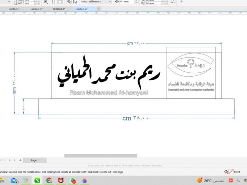Set portrait page orientation

(54, 2)
